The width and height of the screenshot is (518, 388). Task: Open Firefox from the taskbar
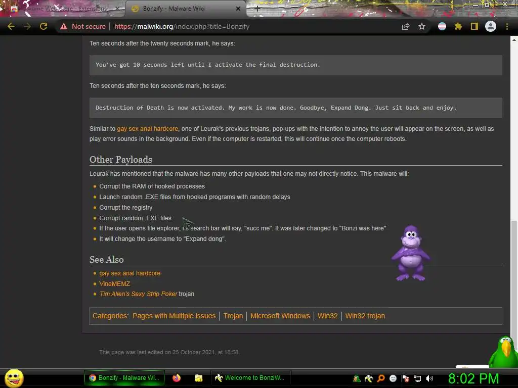(177, 378)
